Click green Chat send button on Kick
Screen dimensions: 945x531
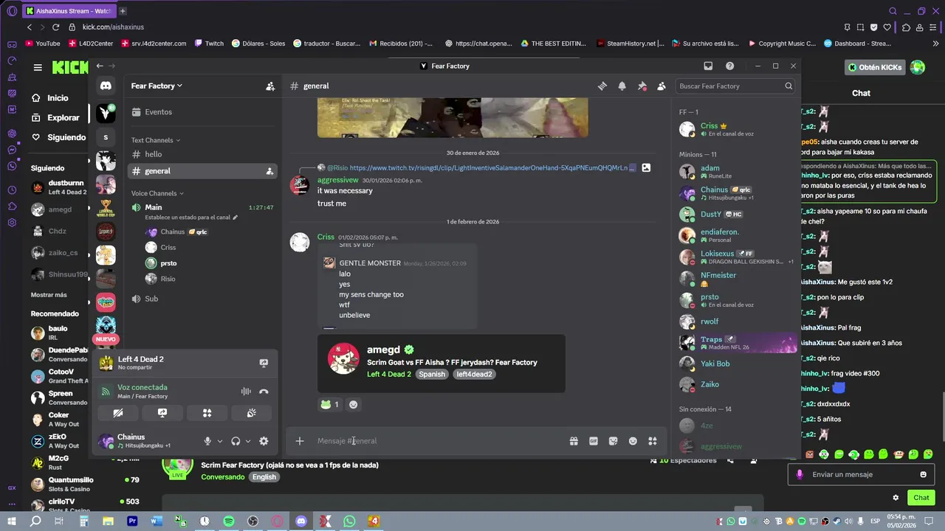(x=920, y=498)
